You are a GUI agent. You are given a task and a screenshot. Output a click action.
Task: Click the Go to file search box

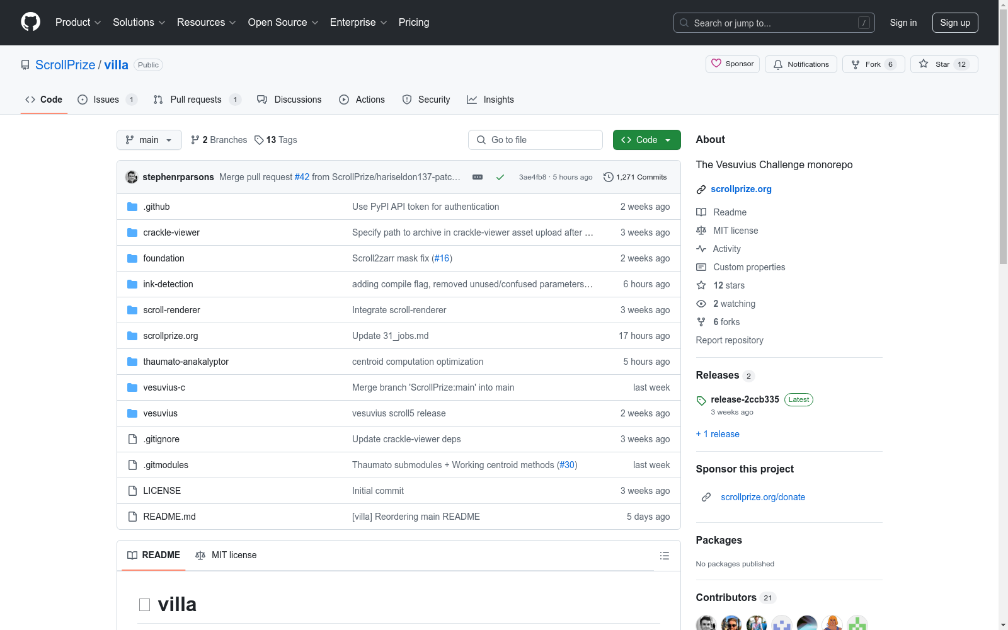[535, 140]
